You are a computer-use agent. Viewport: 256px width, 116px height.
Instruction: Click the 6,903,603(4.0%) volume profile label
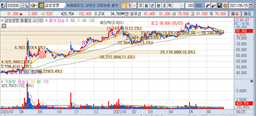pyautogui.click(x=30, y=47)
